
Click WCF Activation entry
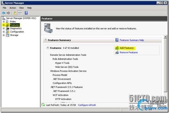pyautogui.click(x=61, y=95)
